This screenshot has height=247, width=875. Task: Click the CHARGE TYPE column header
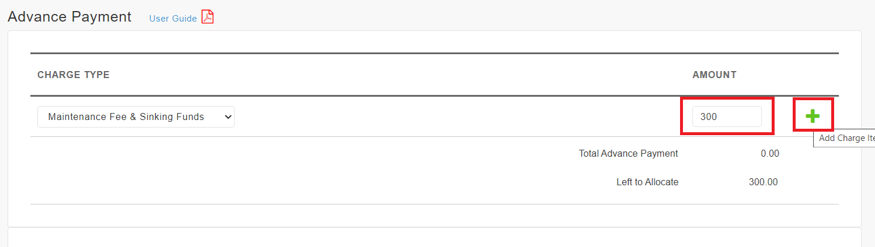[74, 75]
